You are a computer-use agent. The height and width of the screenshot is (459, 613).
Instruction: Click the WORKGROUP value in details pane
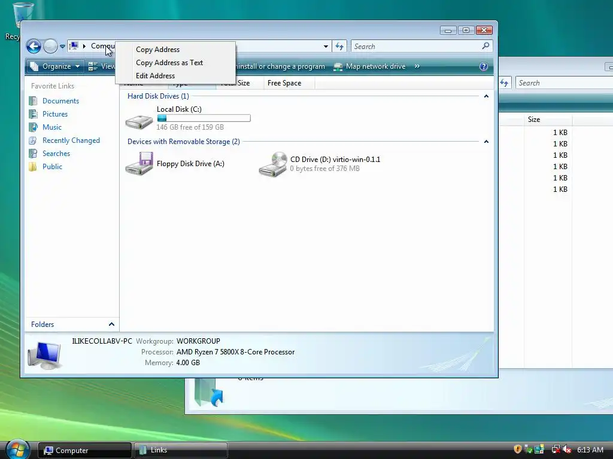coord(198,341)
